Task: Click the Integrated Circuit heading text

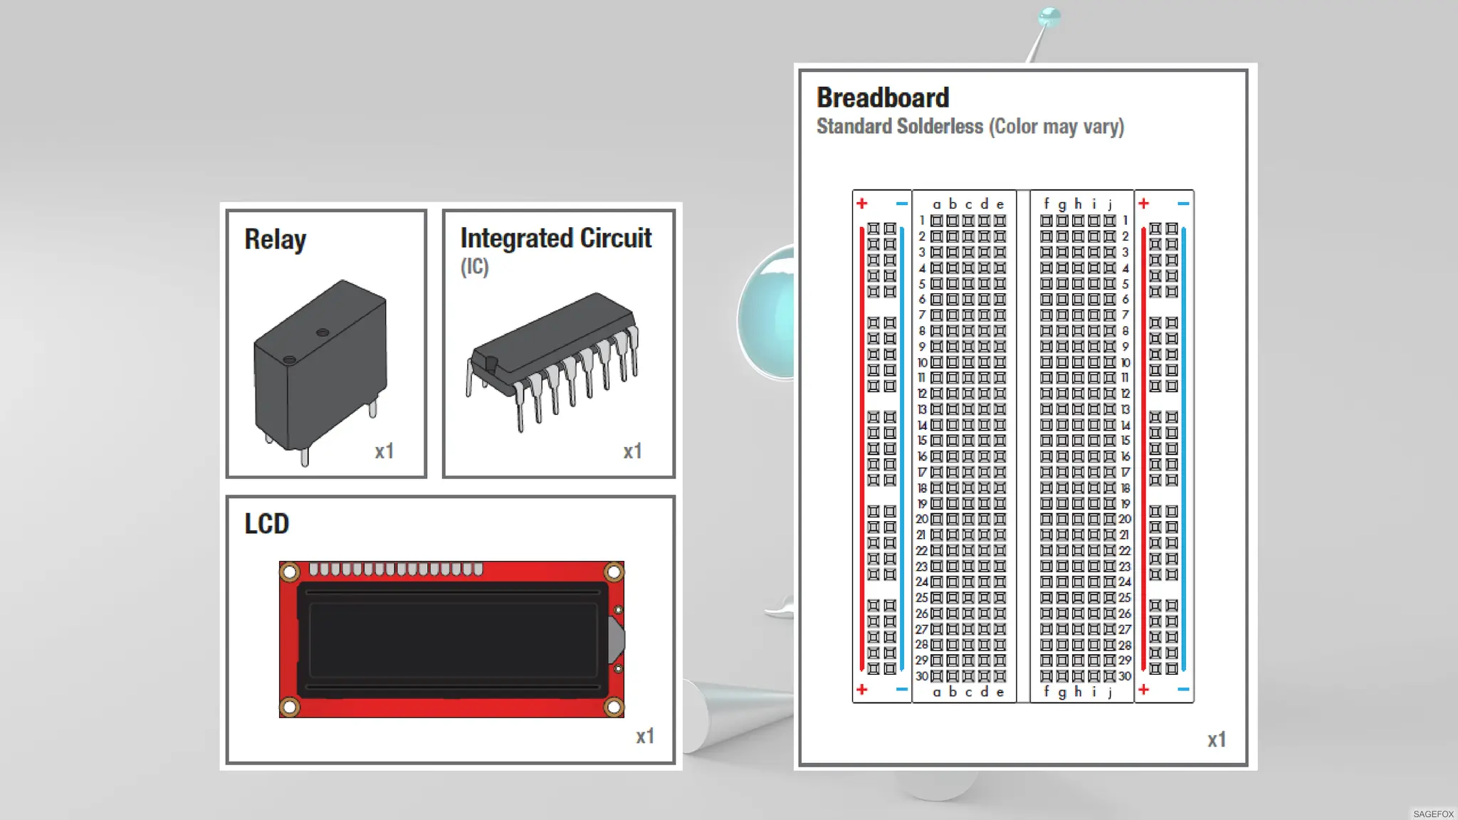Action: [x=556, y=238]
